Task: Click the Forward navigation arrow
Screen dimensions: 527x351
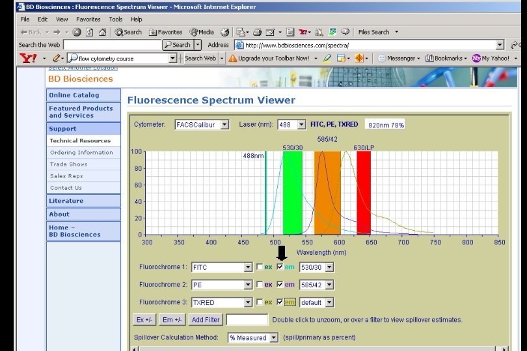Action: tap(57, 32)
